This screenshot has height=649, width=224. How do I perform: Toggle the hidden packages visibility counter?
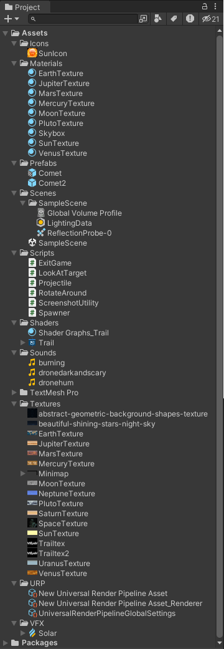pyautogui.click(x=211, y=19)
